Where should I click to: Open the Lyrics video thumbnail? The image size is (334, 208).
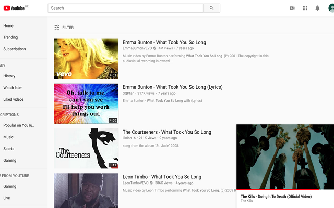point(86,103)
